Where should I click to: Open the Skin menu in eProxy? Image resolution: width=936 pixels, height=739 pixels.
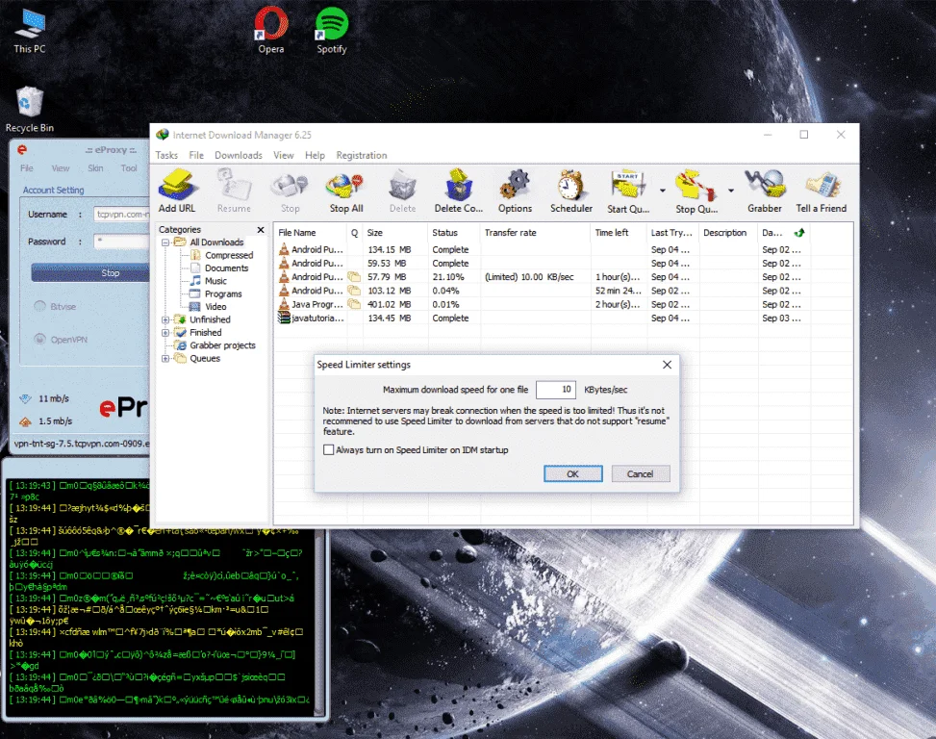(95, 168)
